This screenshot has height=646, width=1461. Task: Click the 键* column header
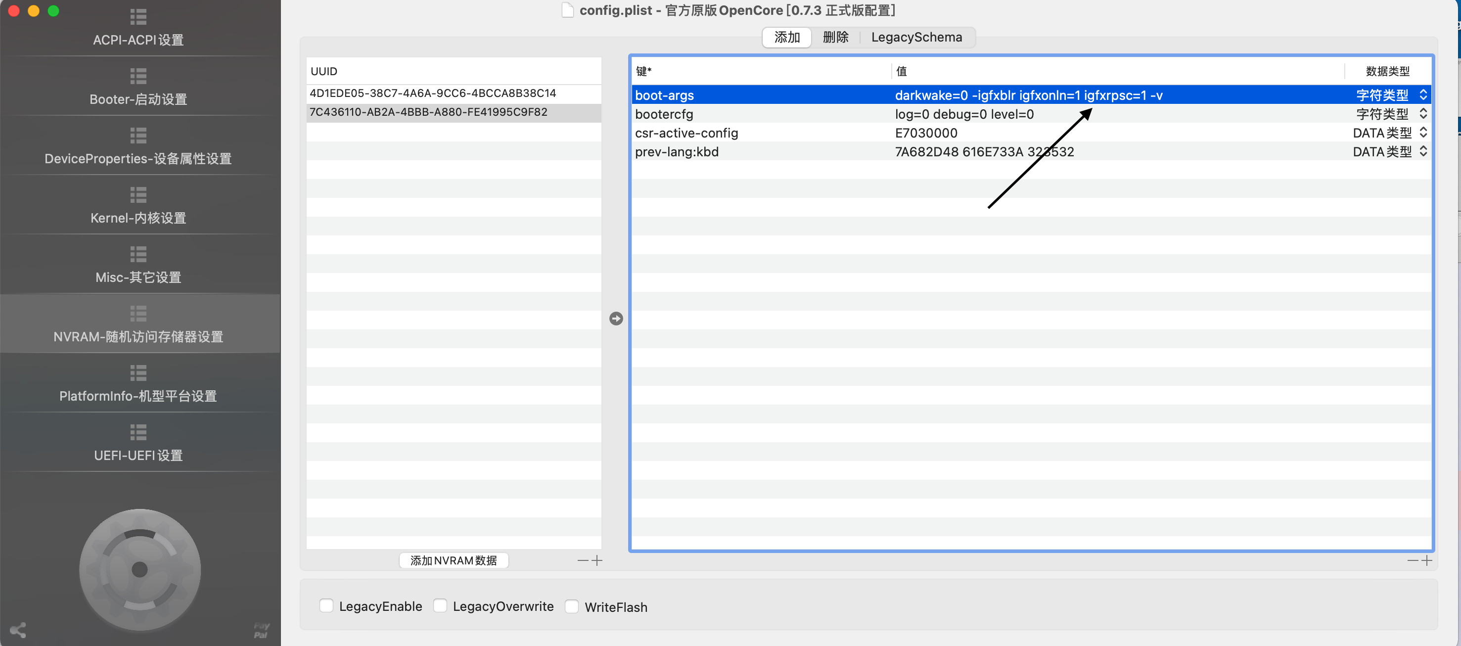pos(761,71)
